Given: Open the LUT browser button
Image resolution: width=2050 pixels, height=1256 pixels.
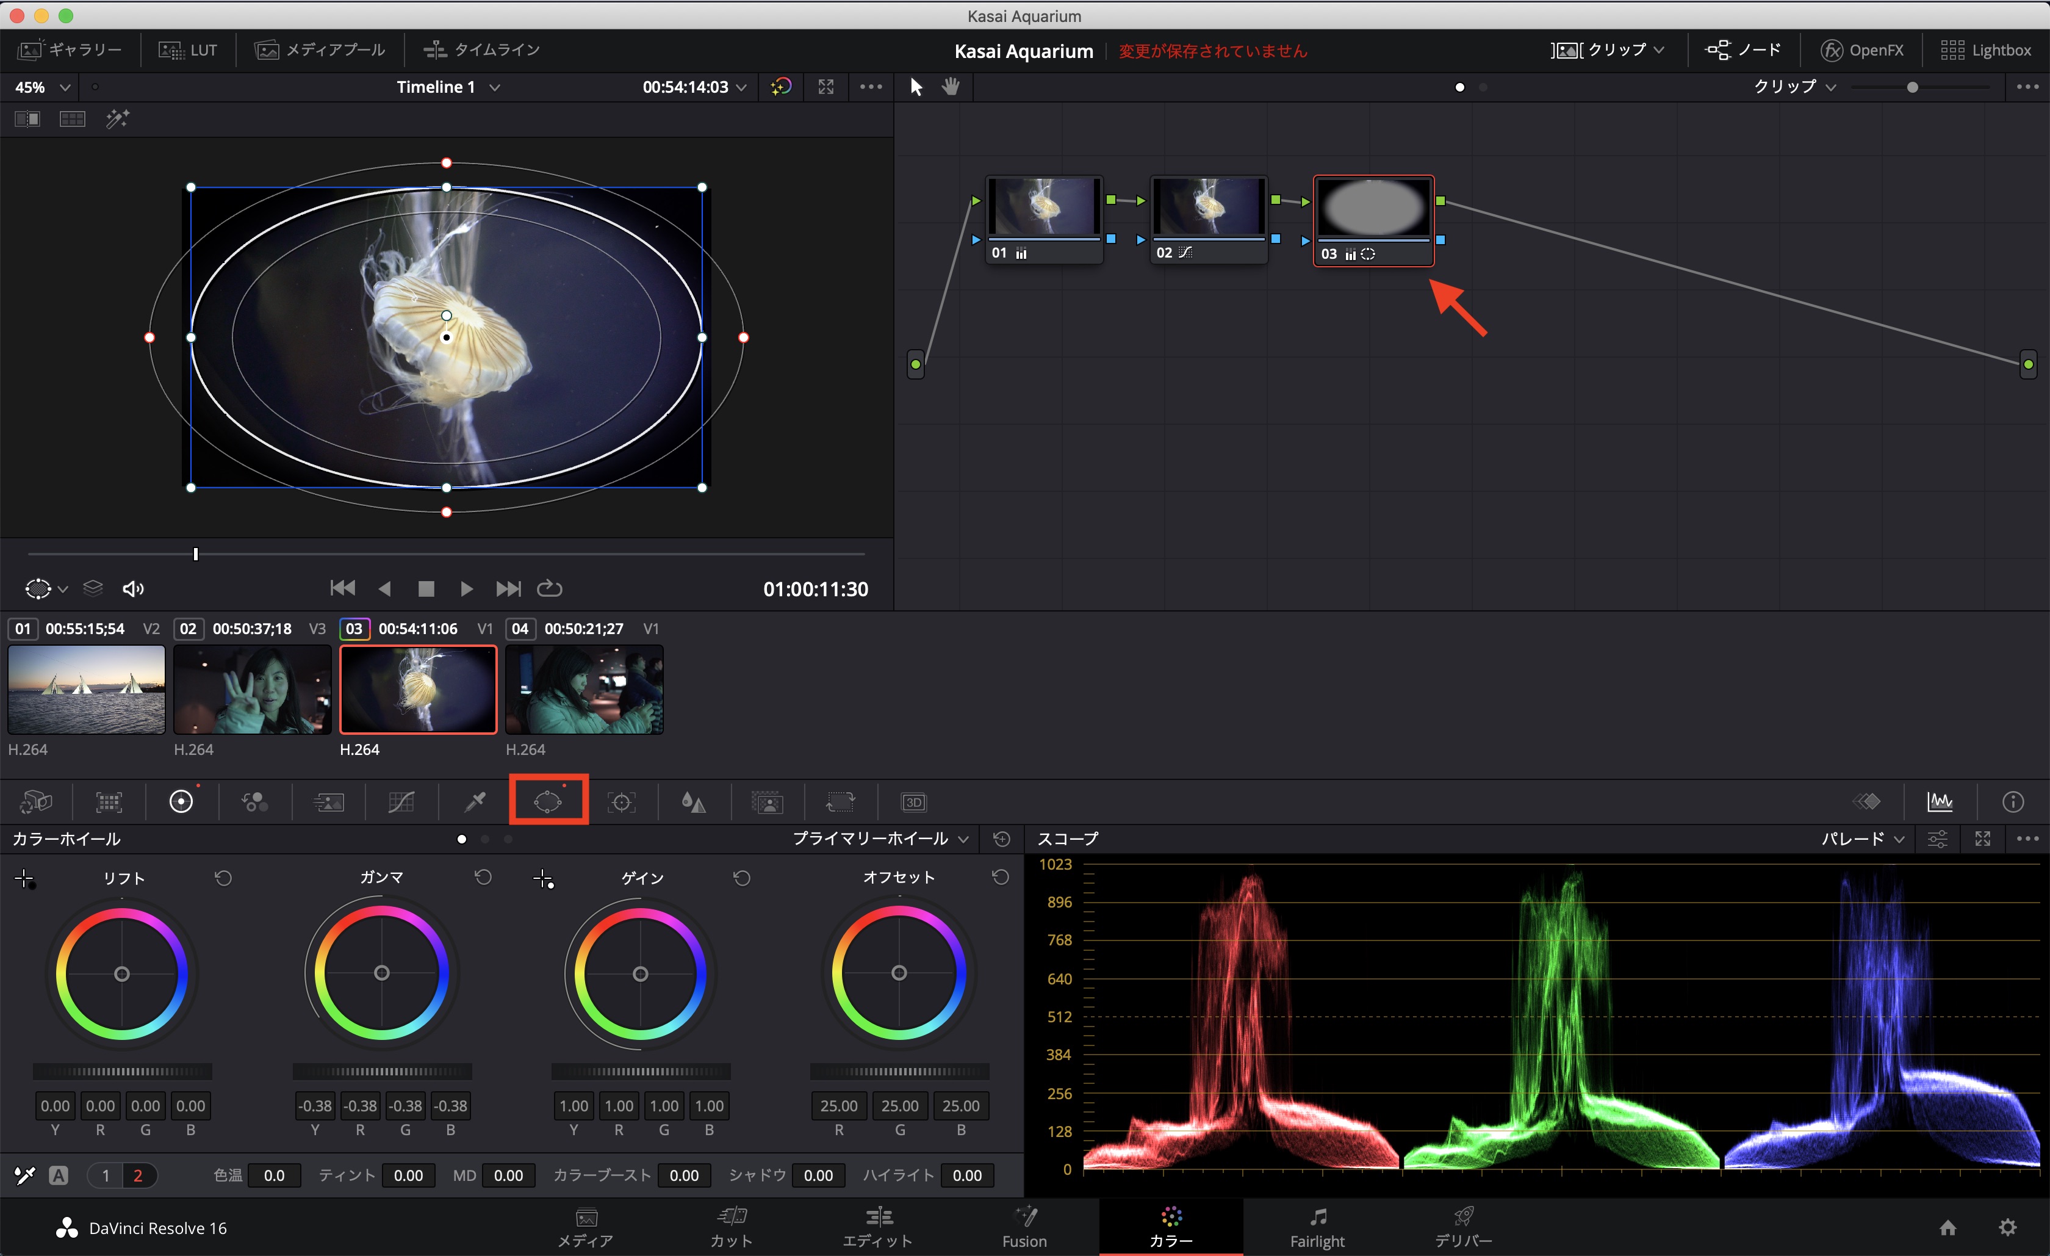Looking at the screenshot, I should pyautogui.click(x=188, y=50).
